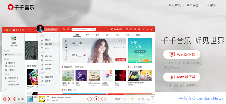Screen dimensions: 226x104
Task: Switch to the 推荐 tab
Action: point(77,35)
